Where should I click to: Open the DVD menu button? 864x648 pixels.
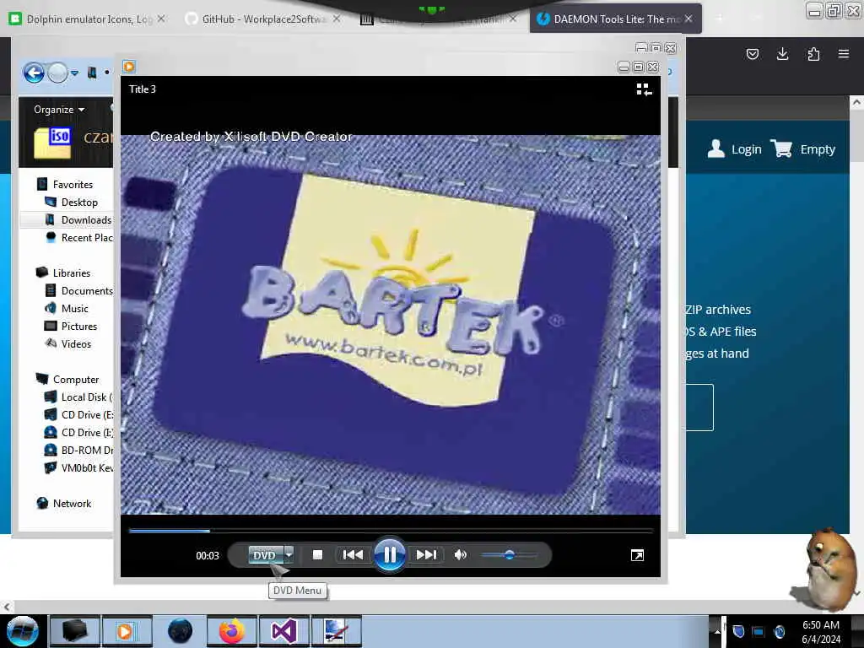[265, 555]
